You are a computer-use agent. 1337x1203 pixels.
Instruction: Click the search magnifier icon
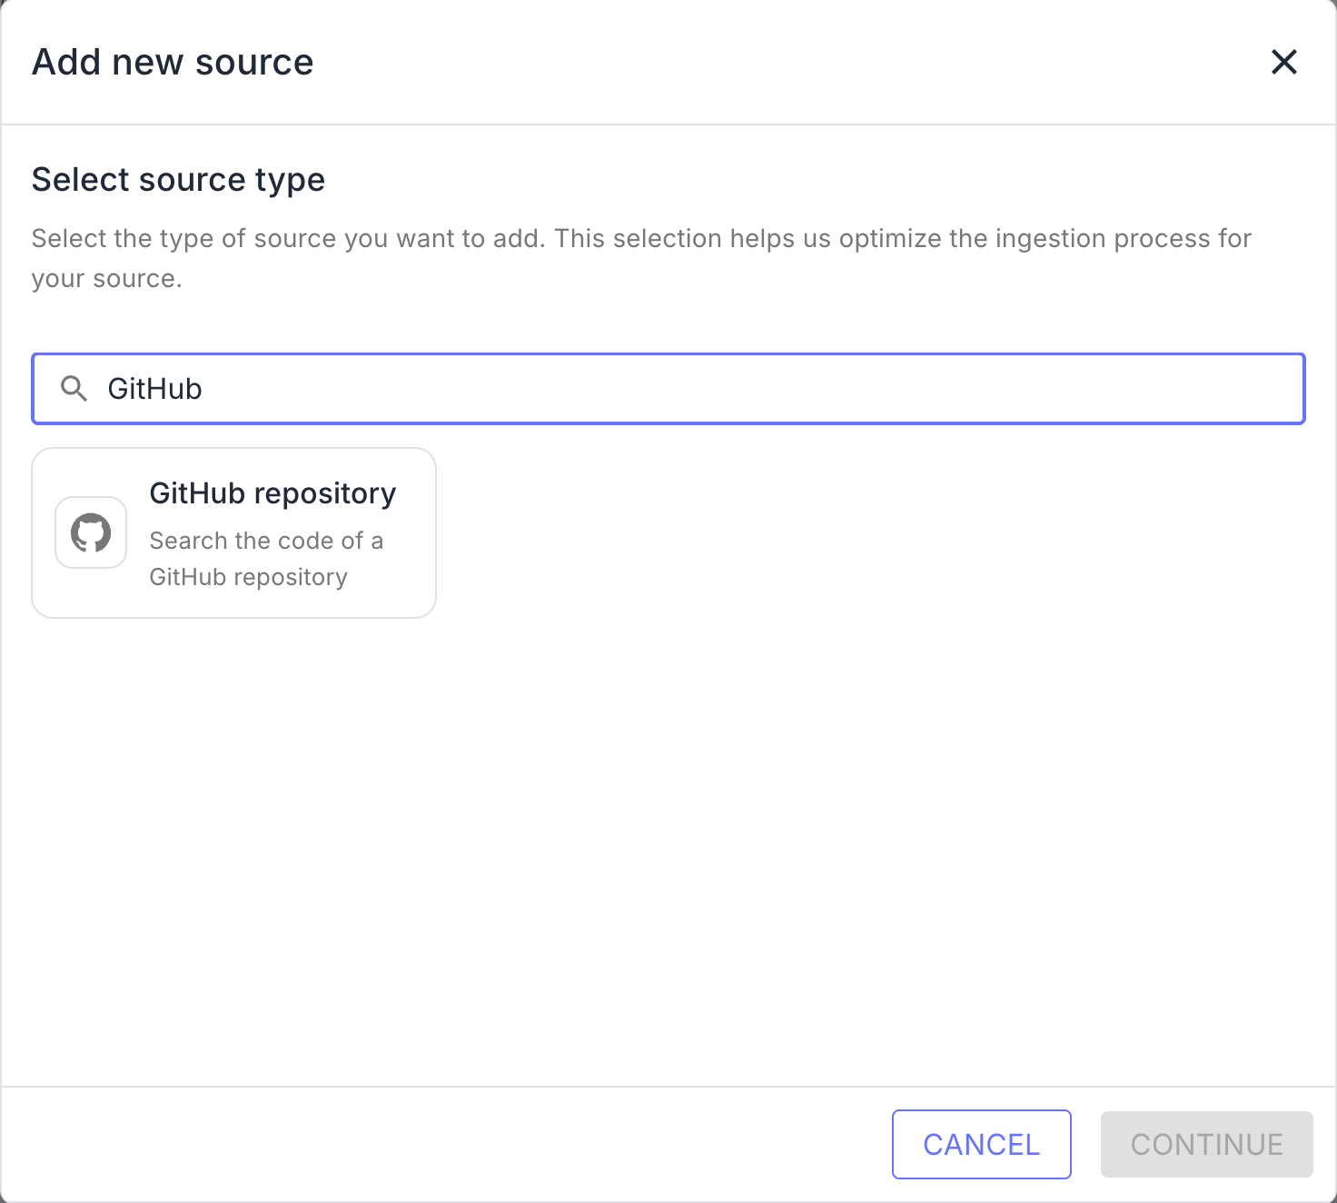click(74, 389)
